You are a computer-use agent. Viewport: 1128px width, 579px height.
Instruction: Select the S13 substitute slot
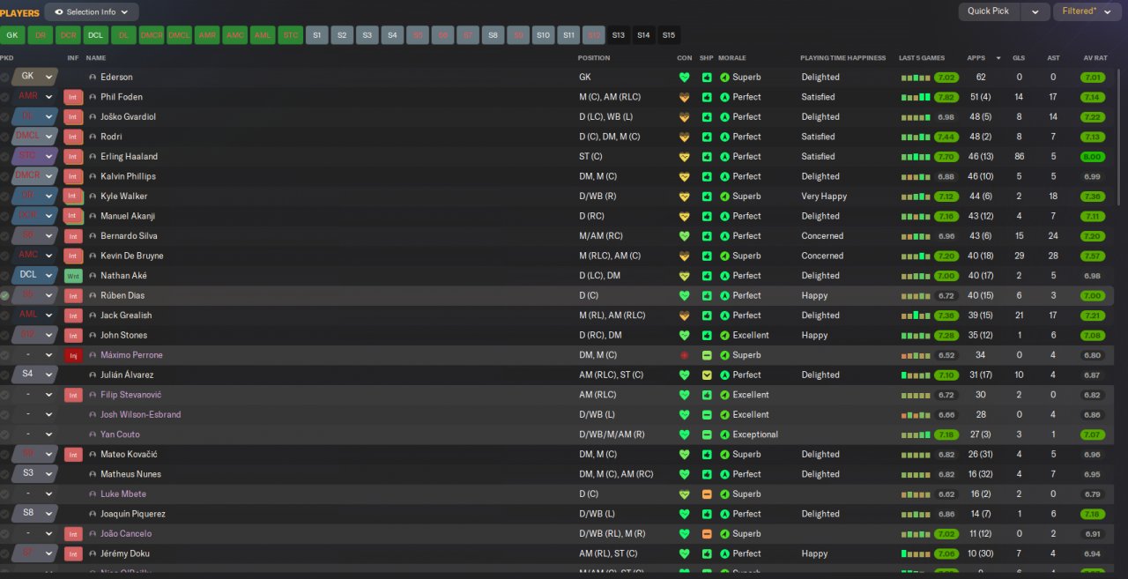click(x=619, y=35)
